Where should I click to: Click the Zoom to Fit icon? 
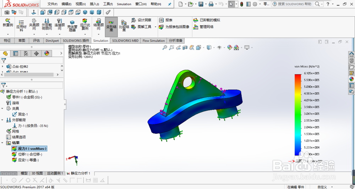click(x=165, y=48)
